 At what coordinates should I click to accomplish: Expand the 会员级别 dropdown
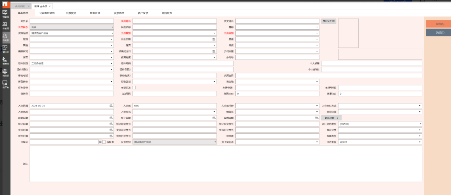pyautogui.click(x=317, y=33)
